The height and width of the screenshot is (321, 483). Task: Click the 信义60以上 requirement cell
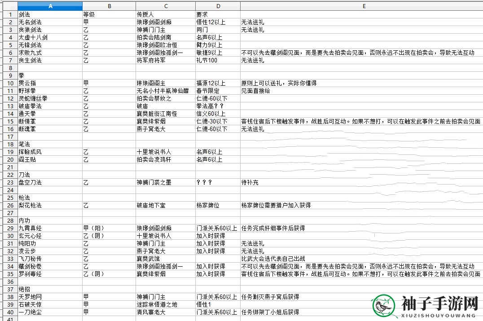point(218,114)
